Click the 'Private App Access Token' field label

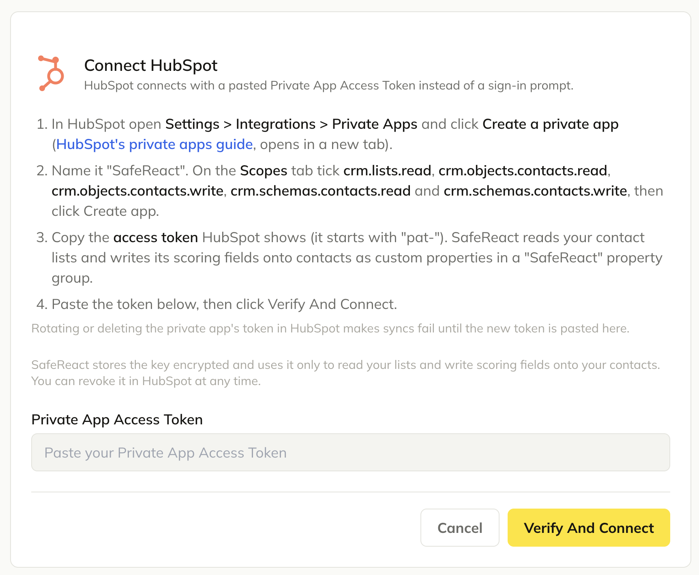tap(117, 420)
